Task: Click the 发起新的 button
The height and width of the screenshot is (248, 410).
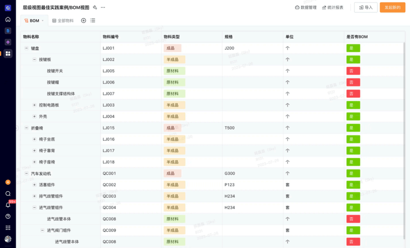Action: [392, 8]
